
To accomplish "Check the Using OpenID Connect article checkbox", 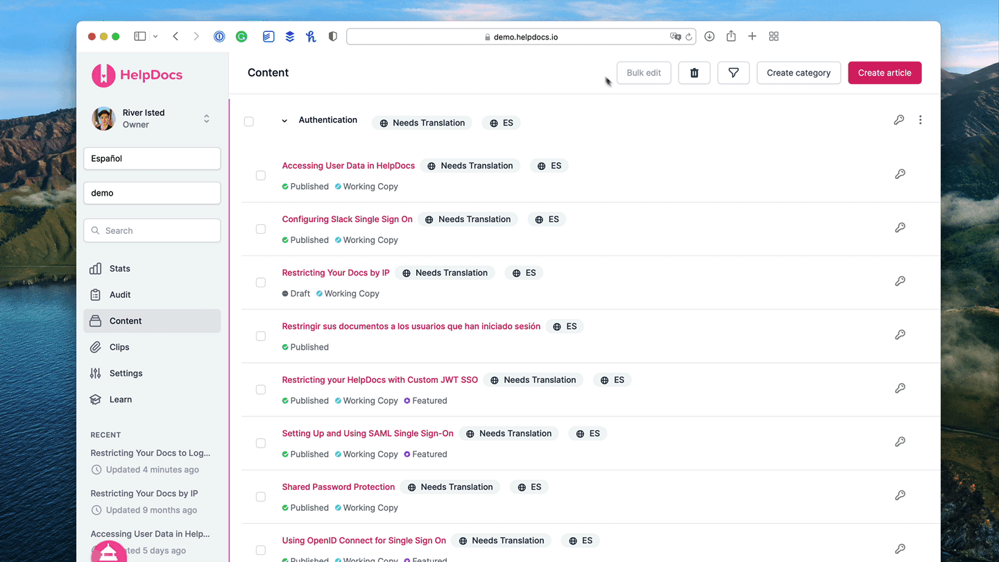I will click(261, 550).
